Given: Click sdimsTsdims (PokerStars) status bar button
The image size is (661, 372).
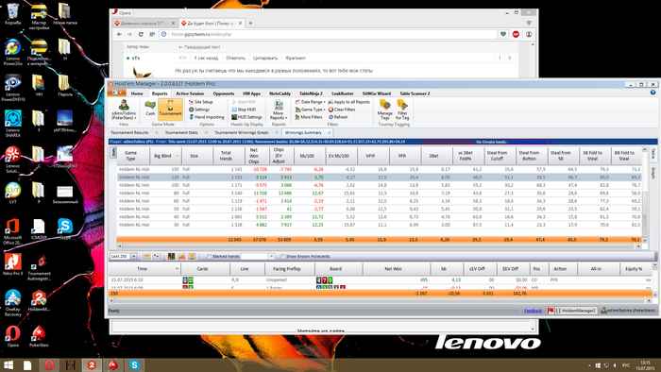Looking at the screenshot, I should [x=628, y=311].
